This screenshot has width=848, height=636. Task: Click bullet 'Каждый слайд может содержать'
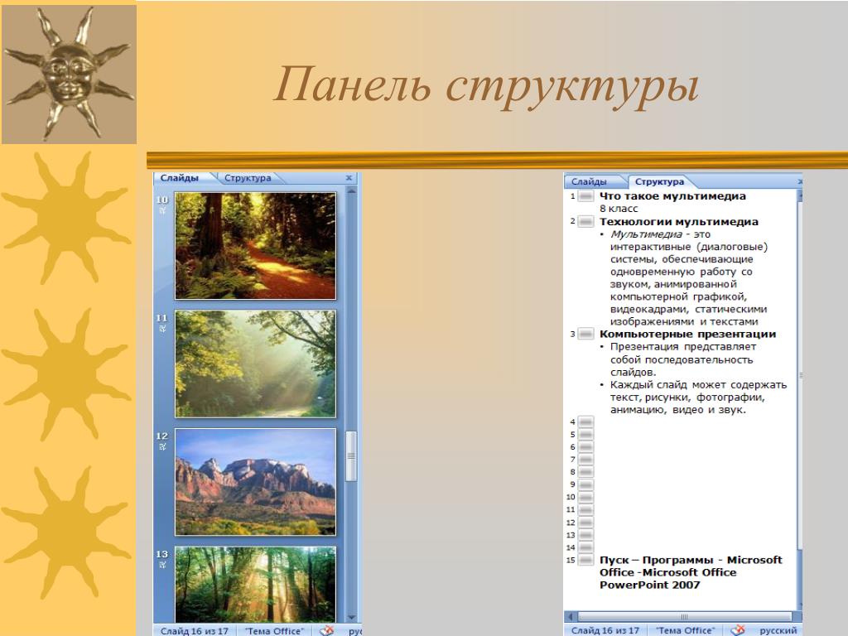(698, 385)
